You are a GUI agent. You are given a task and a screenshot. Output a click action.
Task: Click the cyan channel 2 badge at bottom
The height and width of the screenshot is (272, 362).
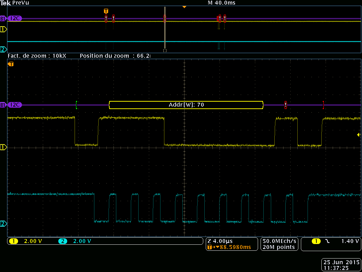[x=63, y=241]
